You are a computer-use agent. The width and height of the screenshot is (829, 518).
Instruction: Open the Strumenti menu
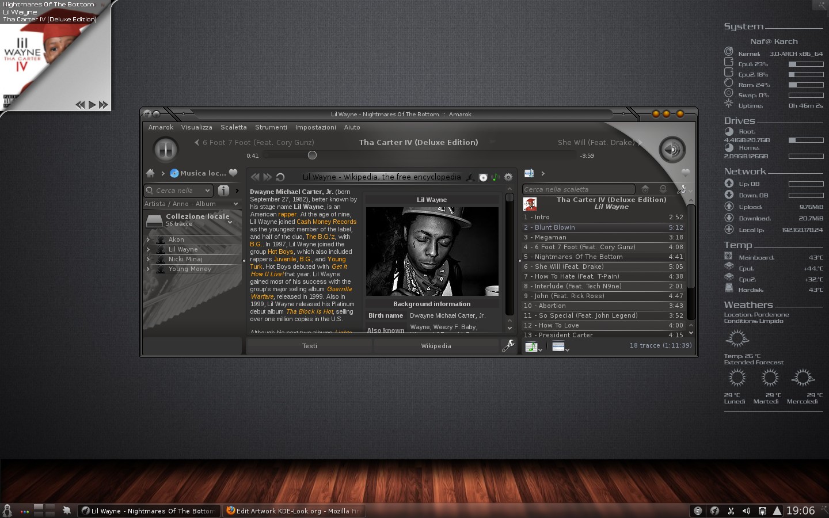pyautogui.click(x=271, y=127)
